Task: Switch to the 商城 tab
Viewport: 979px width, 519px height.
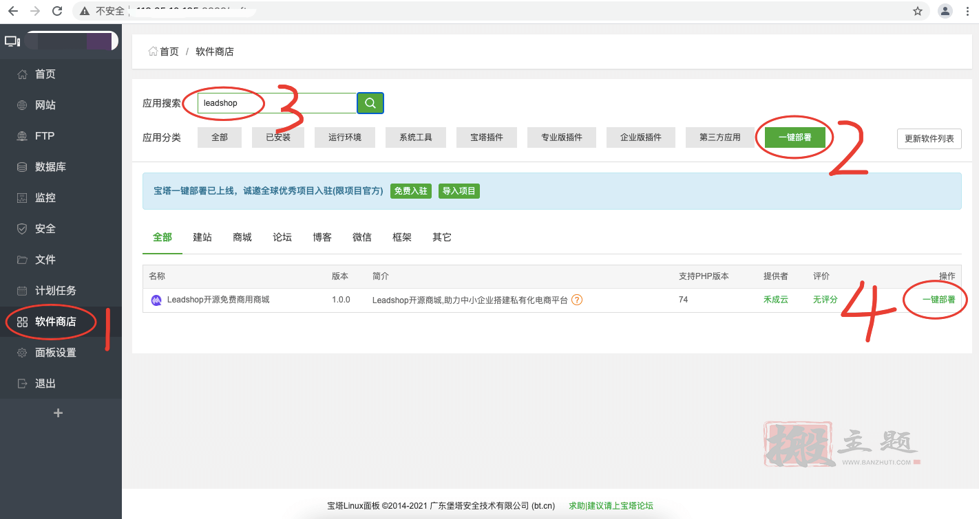Action: 242,237
